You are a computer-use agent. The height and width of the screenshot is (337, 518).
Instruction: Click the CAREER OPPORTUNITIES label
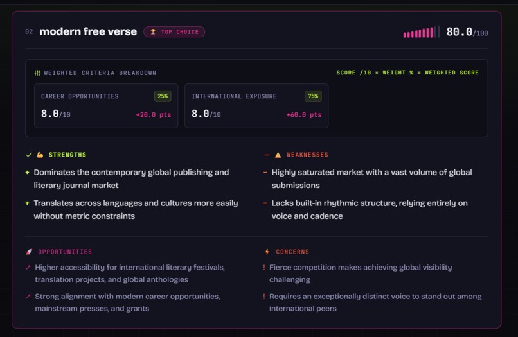pyautogui.click(x=80, y=96)
